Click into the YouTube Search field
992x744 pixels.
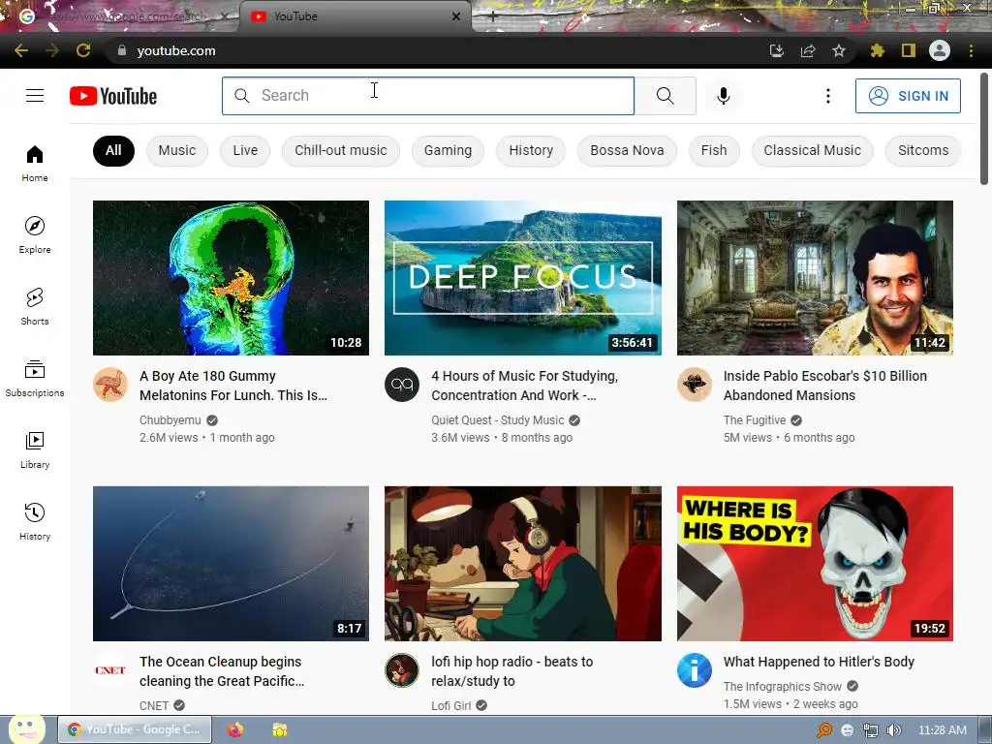(x=428, y=96)
